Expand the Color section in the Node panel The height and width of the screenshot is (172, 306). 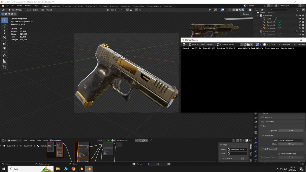(223, 159)
